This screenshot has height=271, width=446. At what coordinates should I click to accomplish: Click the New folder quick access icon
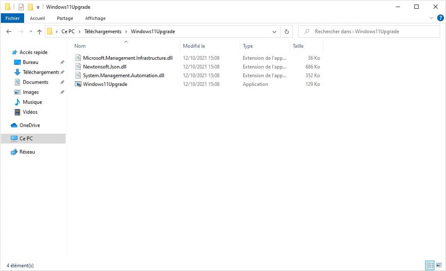(30, 7)
